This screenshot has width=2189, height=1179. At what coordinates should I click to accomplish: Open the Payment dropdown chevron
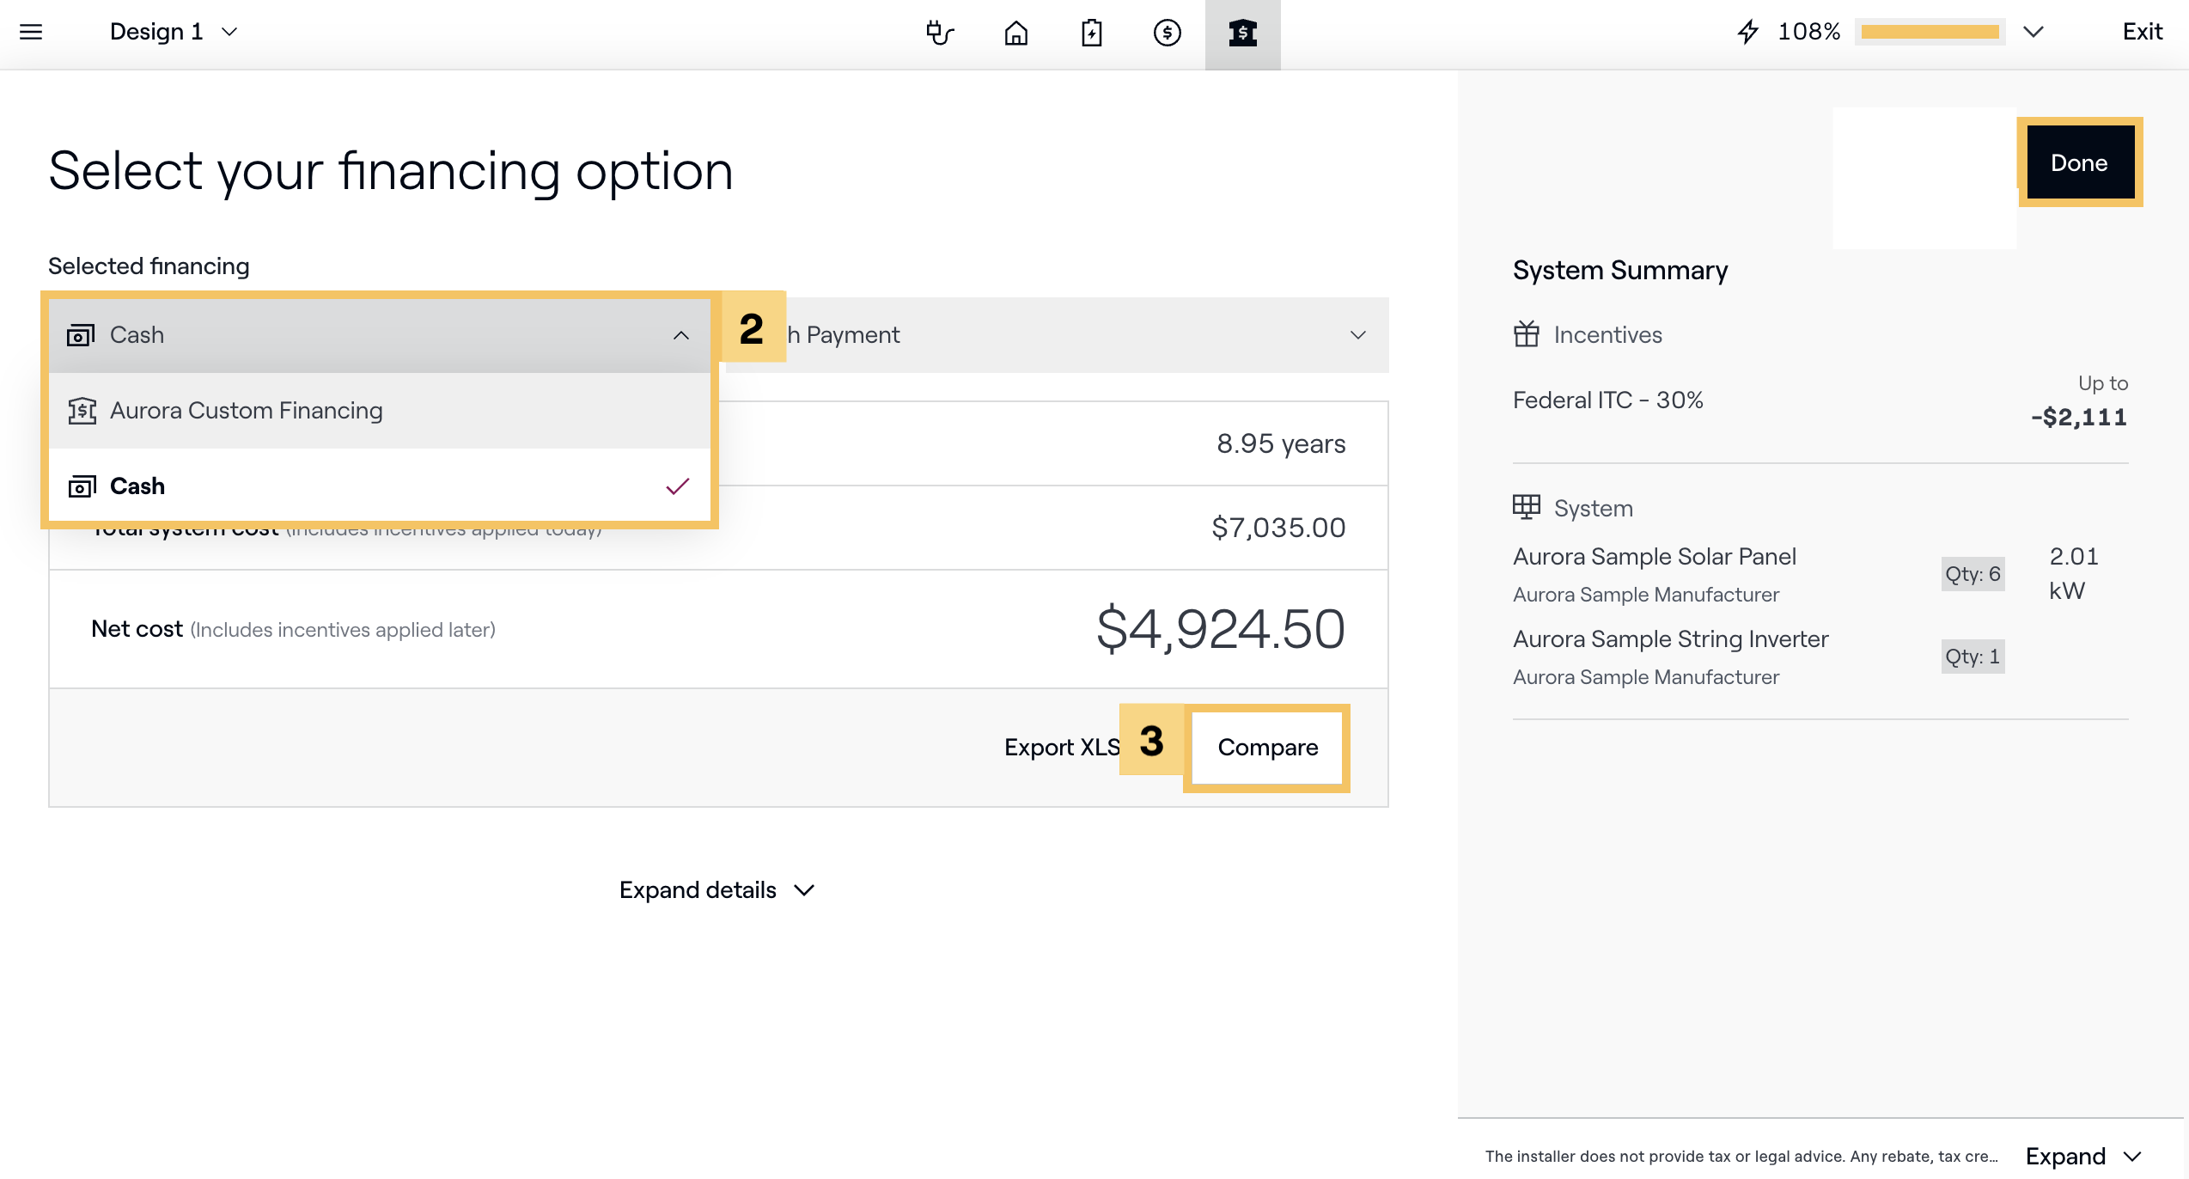point(1357,335)
